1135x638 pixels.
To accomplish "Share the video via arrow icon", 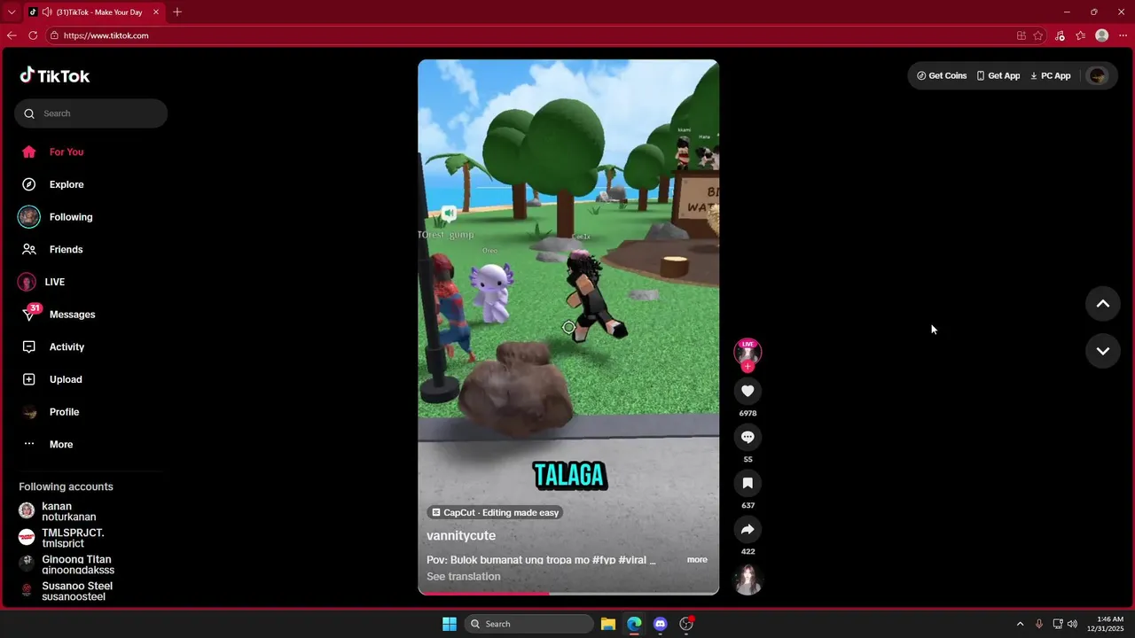I will pyautogui.click(x=748, y=529).
